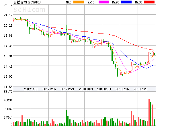Click the volume axis label 29089
The image size is (172, 126).
pyautogui.click(x=8, y=109)
